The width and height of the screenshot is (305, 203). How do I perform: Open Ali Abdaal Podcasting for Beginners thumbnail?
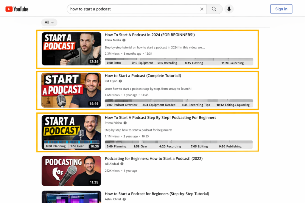[71, 171]
